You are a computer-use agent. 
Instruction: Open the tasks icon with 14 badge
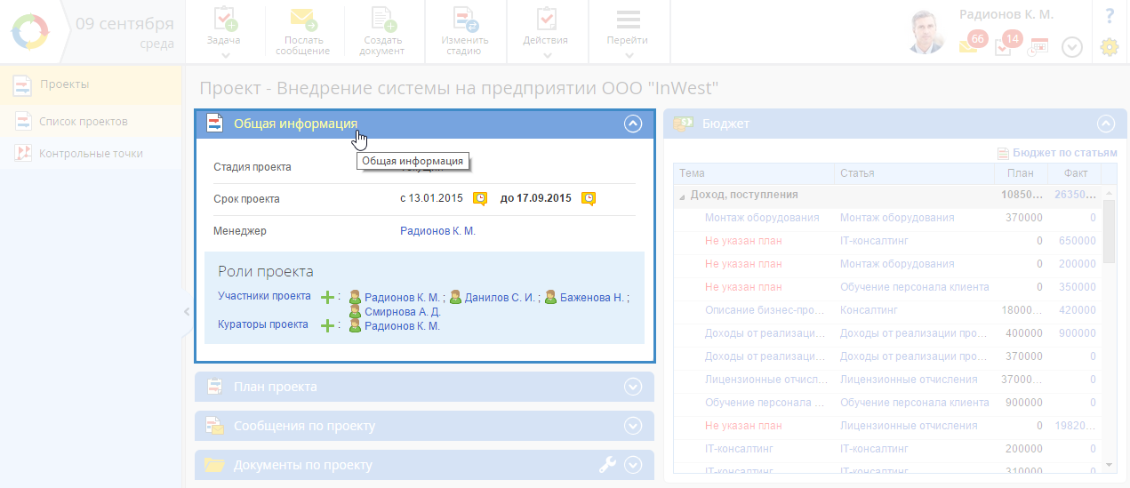pyautogui.click(x=1004, y=46)
